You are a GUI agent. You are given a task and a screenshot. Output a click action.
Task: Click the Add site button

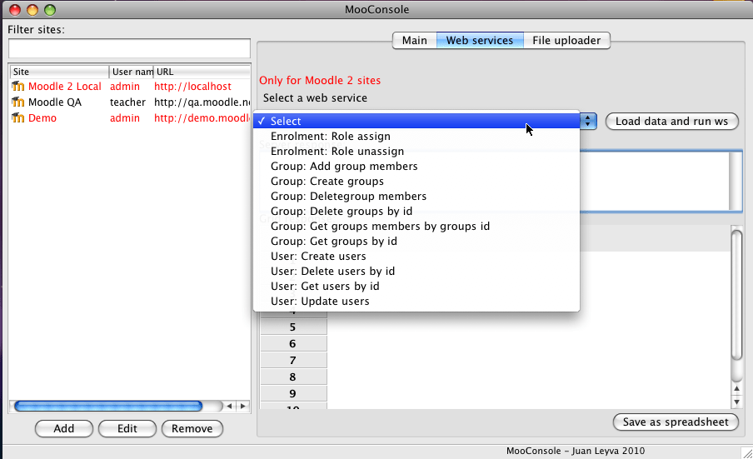64,428
